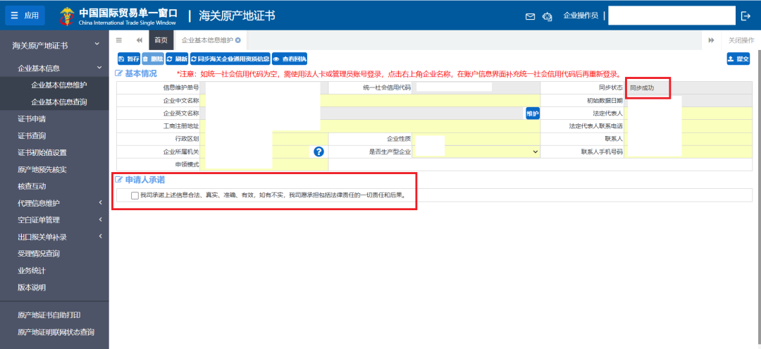
Task: Click the 删除 delete button
Action: (153, 59)
